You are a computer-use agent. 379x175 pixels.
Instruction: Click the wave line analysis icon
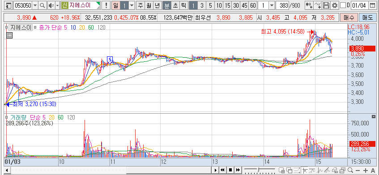[320, 170]
